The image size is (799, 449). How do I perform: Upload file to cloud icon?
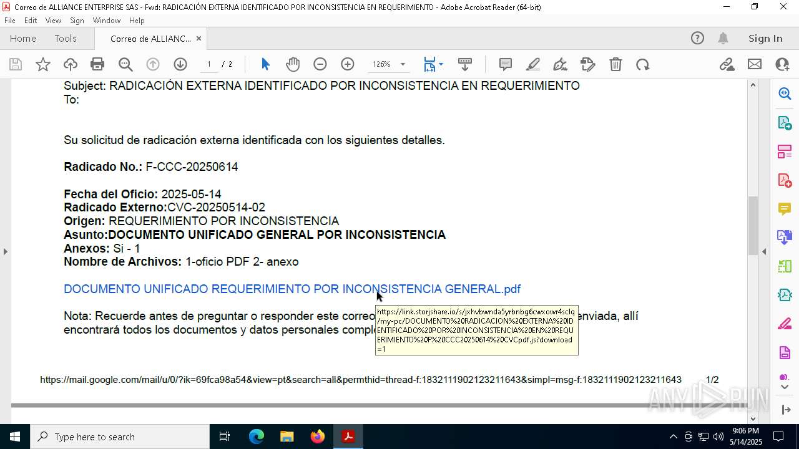(x=71, y=64)
